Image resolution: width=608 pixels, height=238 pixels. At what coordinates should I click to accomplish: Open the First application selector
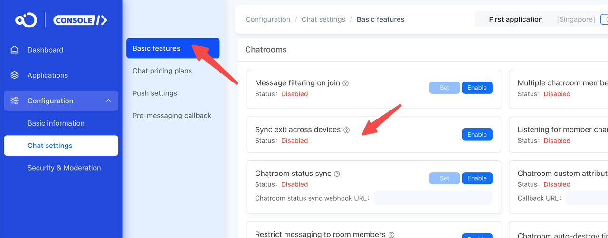coord(516,19)
